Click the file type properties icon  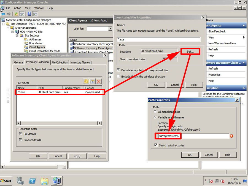point(92,81)
